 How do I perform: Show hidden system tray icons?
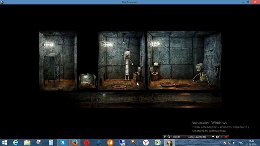click(x=220, y=143)
